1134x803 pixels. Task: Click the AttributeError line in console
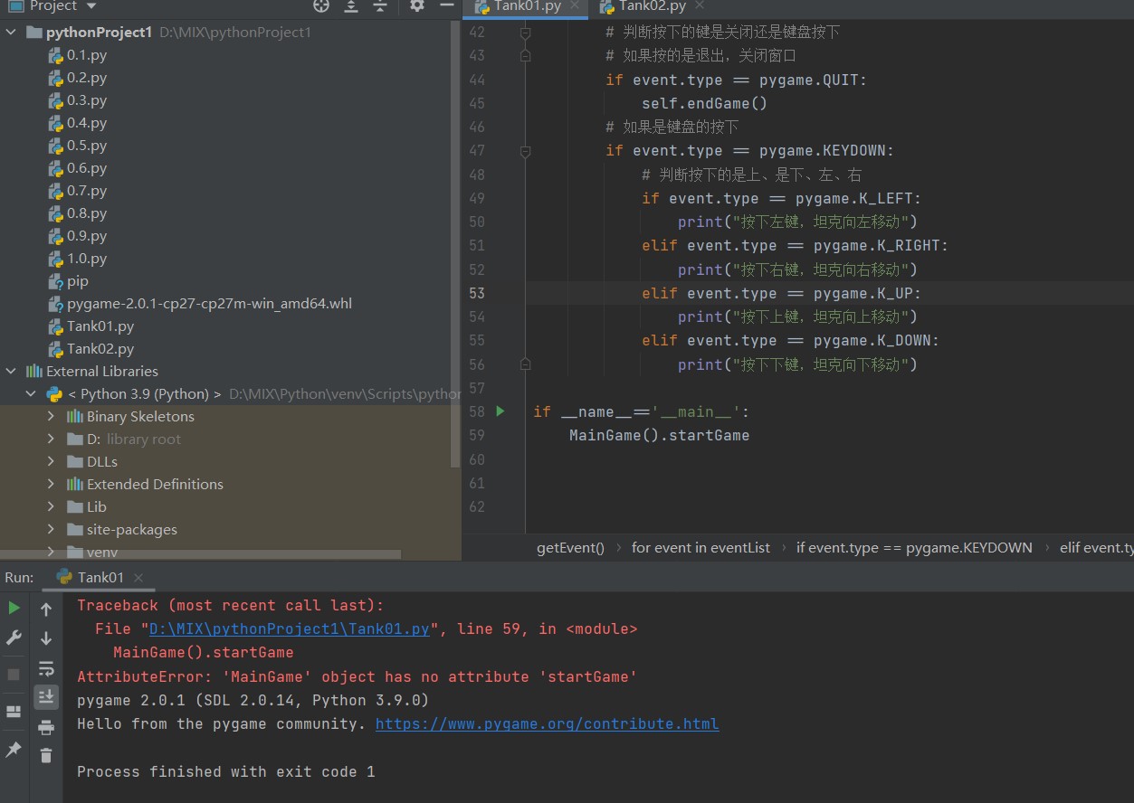(357, 677)
